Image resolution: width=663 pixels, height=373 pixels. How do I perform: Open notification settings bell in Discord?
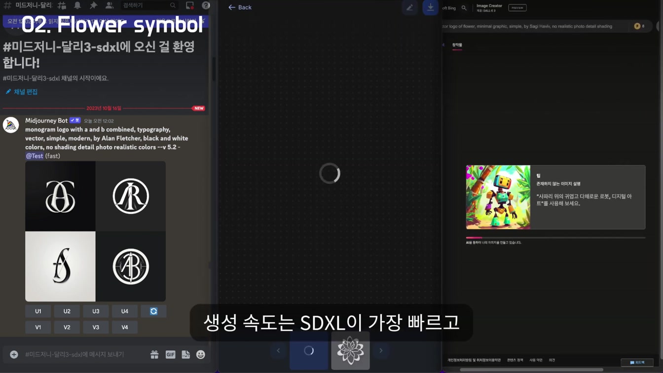point(77,5)
